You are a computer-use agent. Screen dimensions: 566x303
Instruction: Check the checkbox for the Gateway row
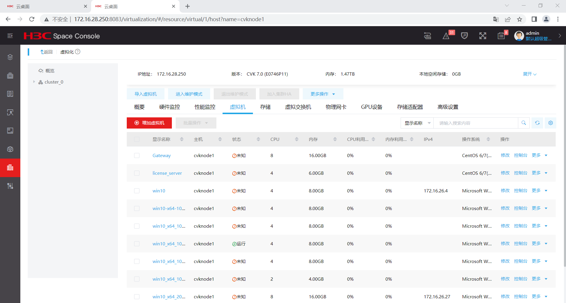click(x=137, y=156)
